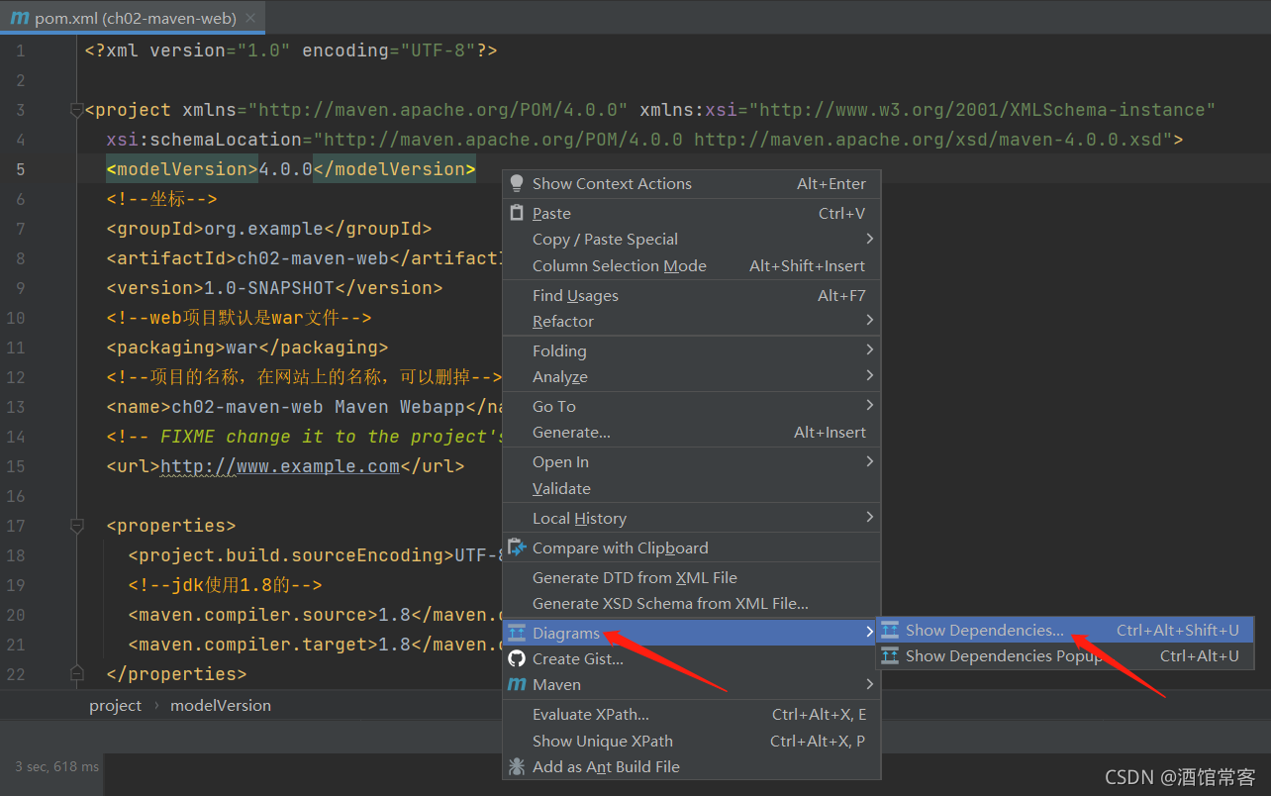This screenshot has width=1271, height=796.
Task: Click the clipboard Paste icon in context menu
Action: [x=516, y=213]
